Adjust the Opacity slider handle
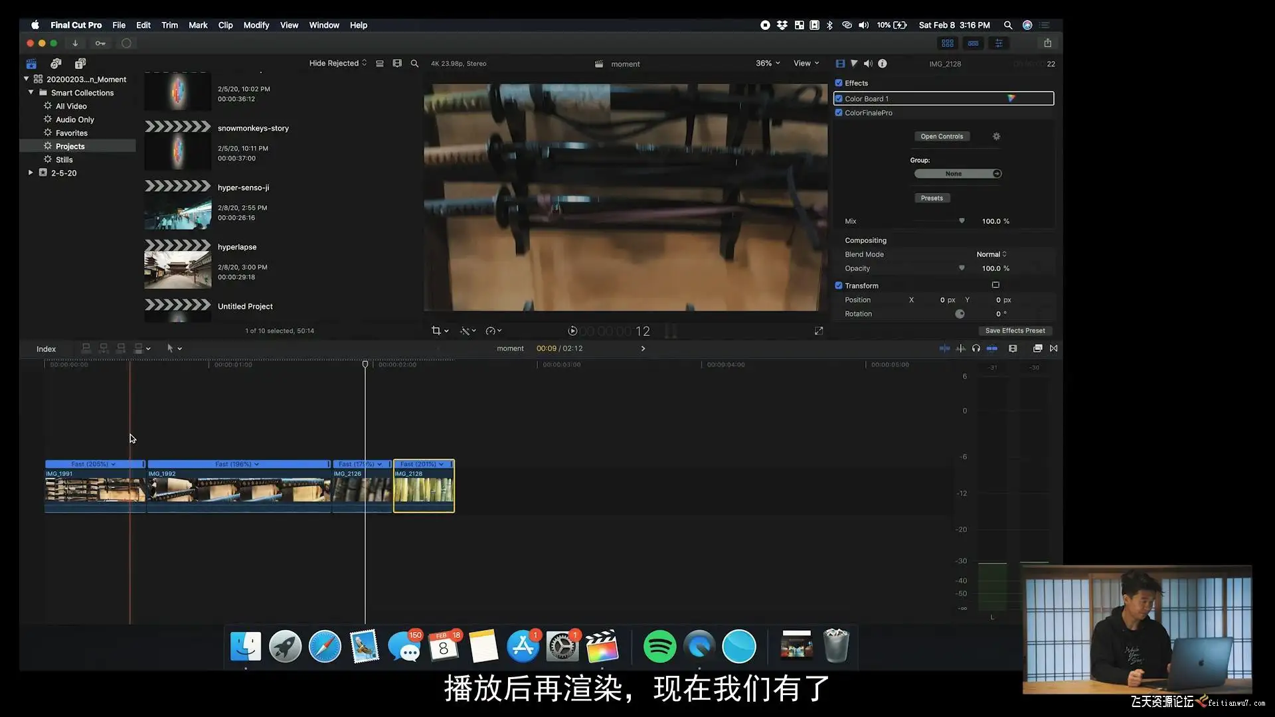The image size is (1275, 717). (x=961, y=268)
